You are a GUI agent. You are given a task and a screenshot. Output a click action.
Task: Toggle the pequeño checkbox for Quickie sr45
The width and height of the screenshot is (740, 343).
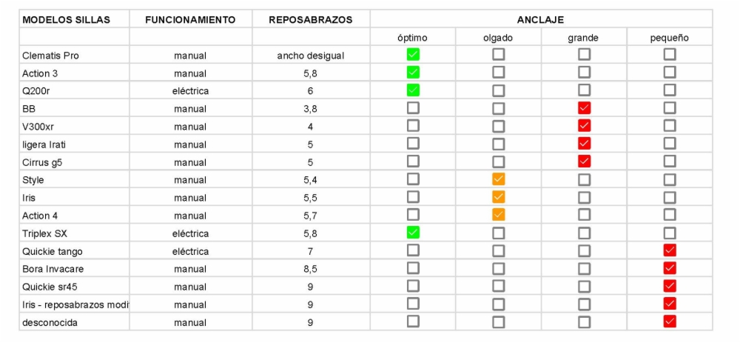click(x=670, y=286)
